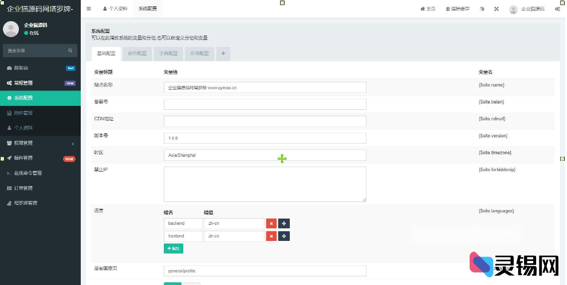Click the 后台固定页 input field
Screen dimensions: 567x285
[265, 271]
